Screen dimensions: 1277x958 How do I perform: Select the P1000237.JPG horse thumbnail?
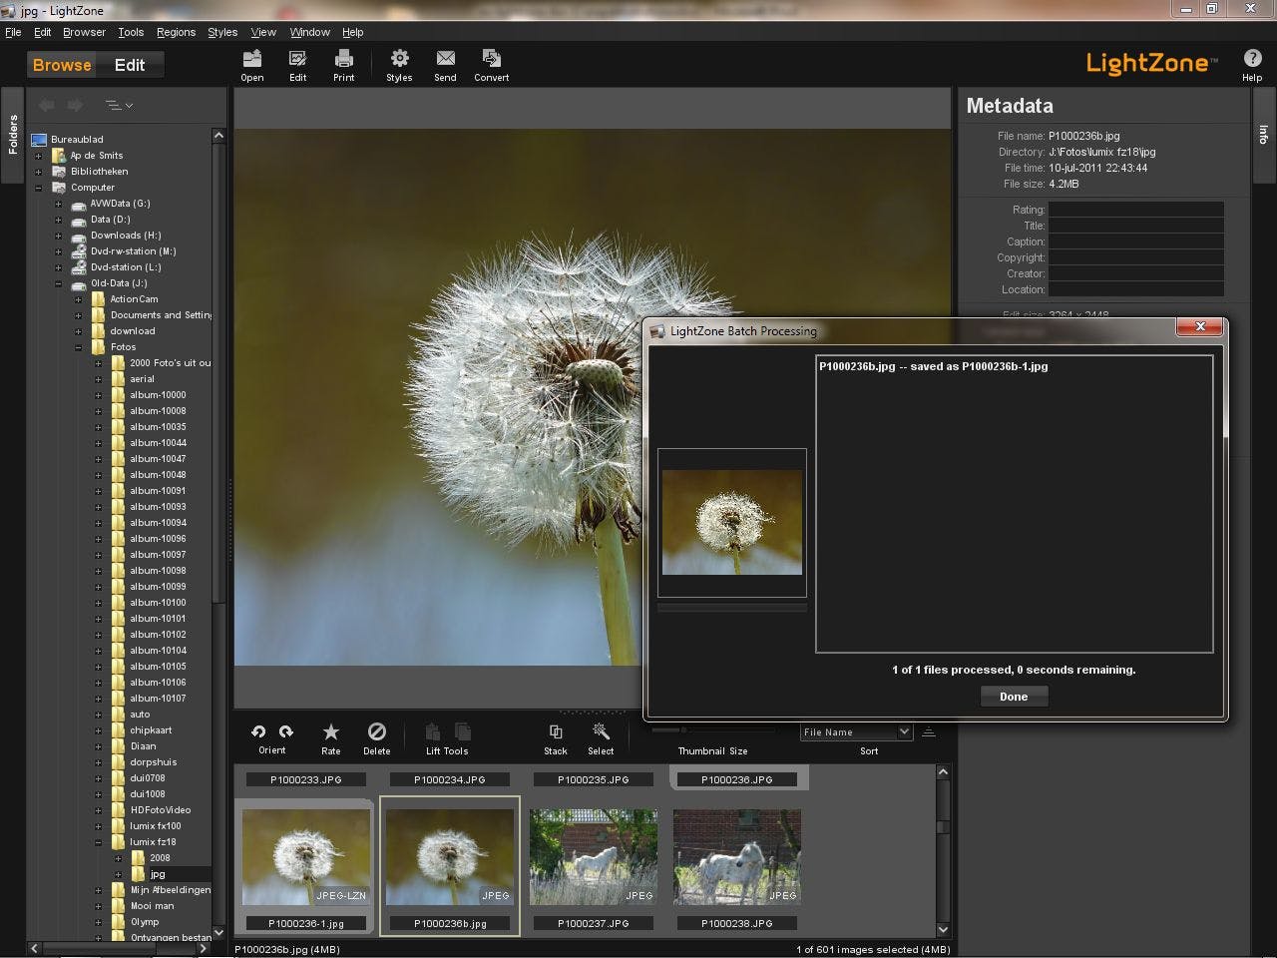[x=594, y=856]
